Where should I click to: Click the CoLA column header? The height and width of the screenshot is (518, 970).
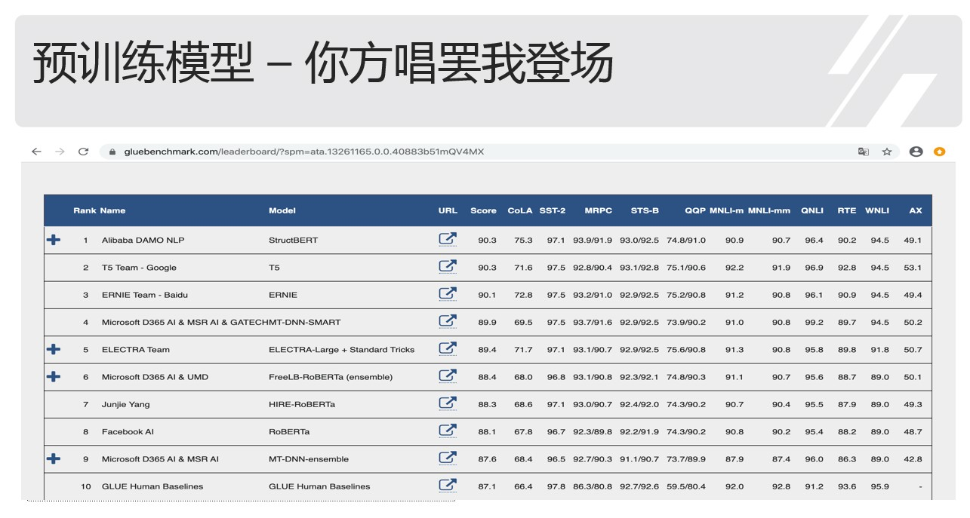tap(520, 210)
